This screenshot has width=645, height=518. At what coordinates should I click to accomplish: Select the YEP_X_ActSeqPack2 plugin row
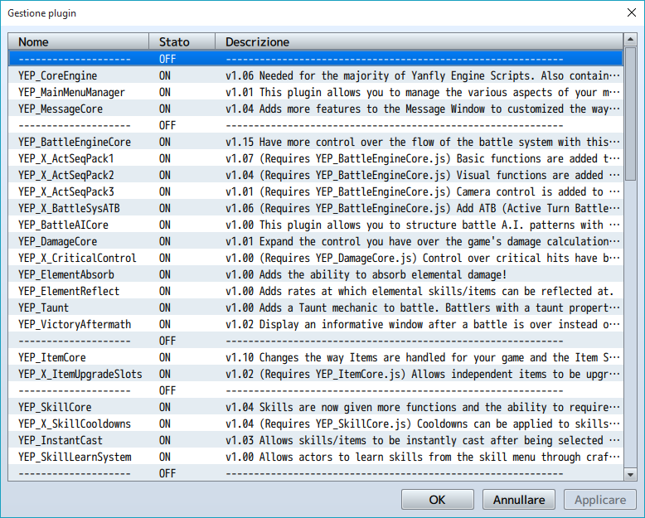316,175
